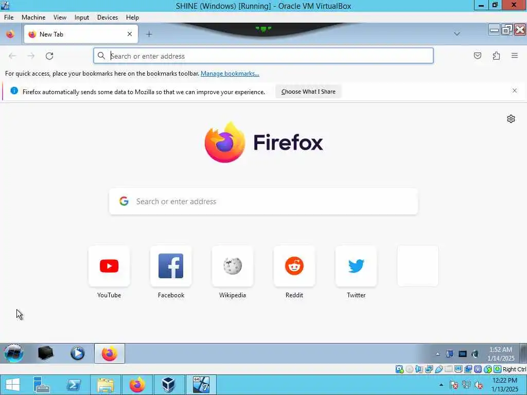Click VirtualBox CPU virtualization status indicator
Viewport: 527px width, 395px height.
point(478,369)
